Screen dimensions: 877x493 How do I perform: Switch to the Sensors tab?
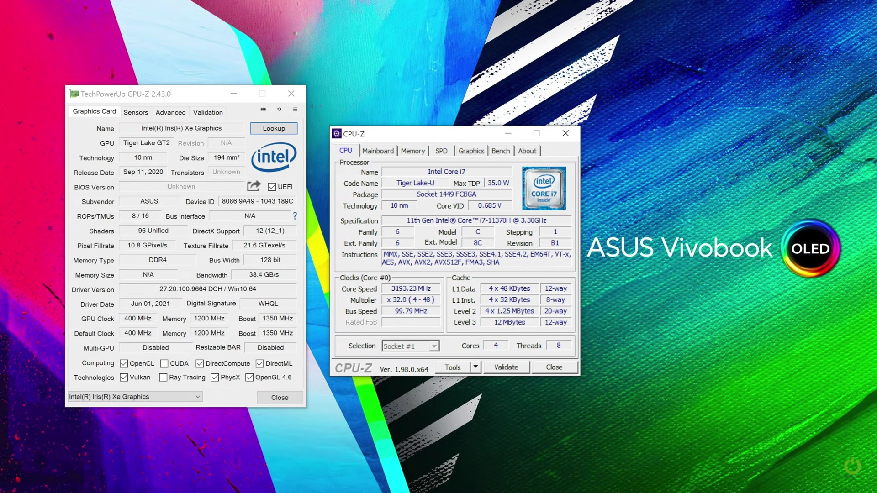point(136,112)
